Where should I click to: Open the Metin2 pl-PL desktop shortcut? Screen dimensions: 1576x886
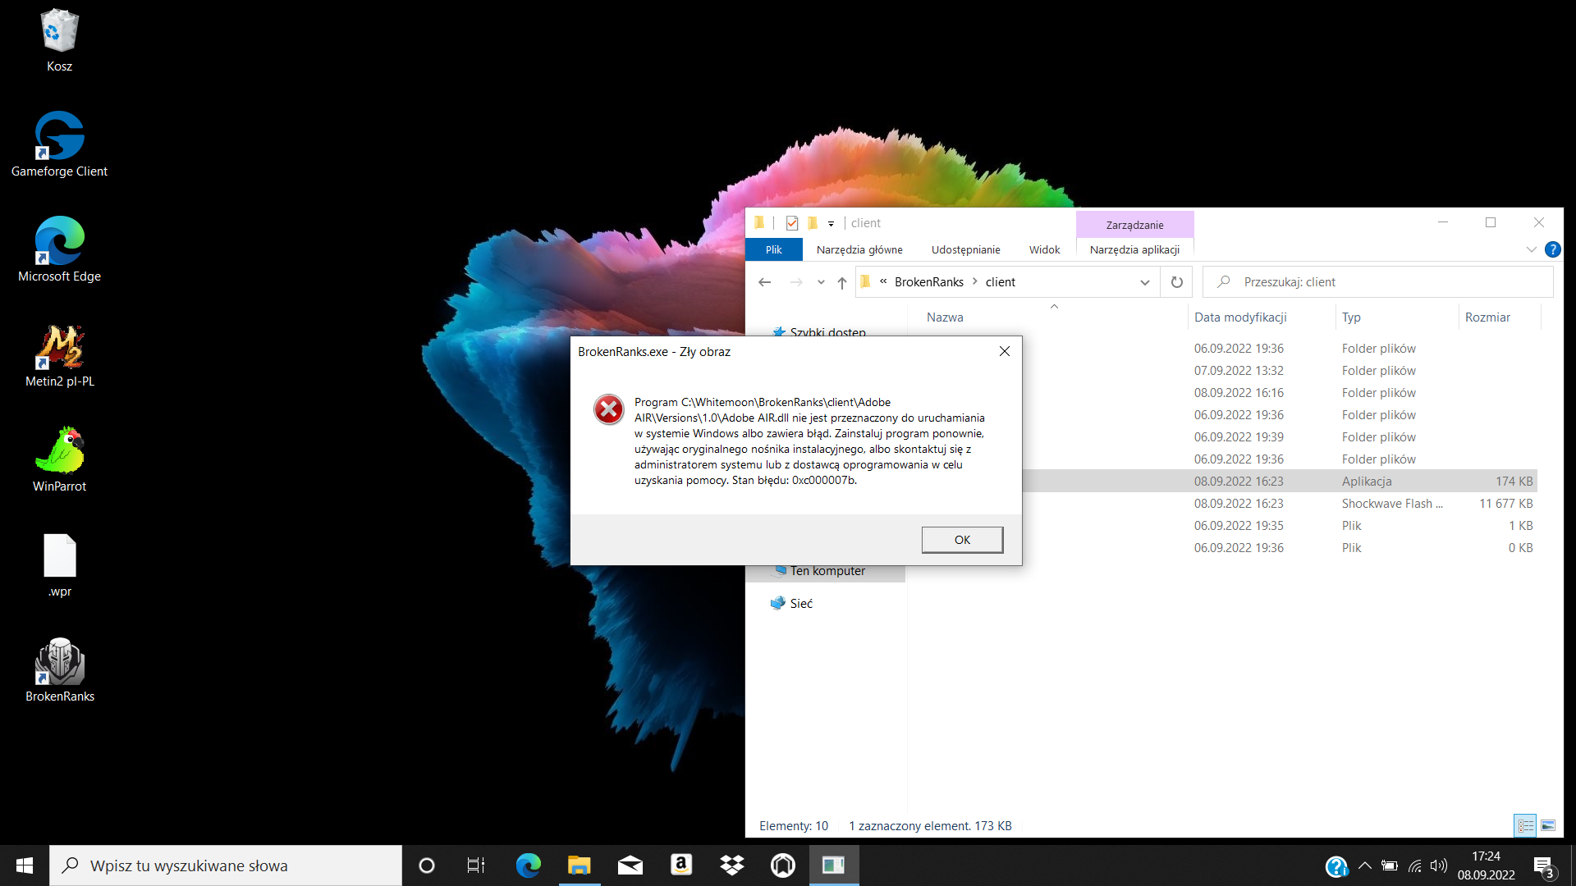(x=59, y=354)
